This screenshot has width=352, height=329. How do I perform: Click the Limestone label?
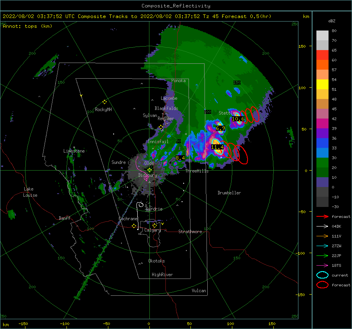click(x=74, y=151)
